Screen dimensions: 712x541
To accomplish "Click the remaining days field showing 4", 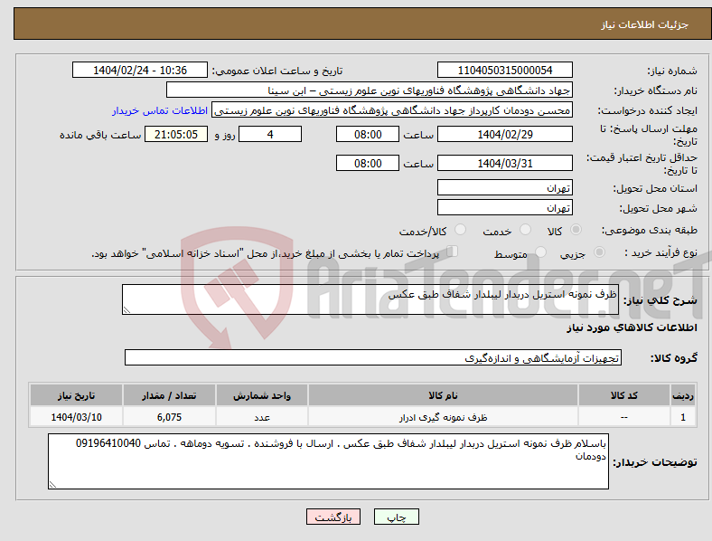I will pos(270,134).
